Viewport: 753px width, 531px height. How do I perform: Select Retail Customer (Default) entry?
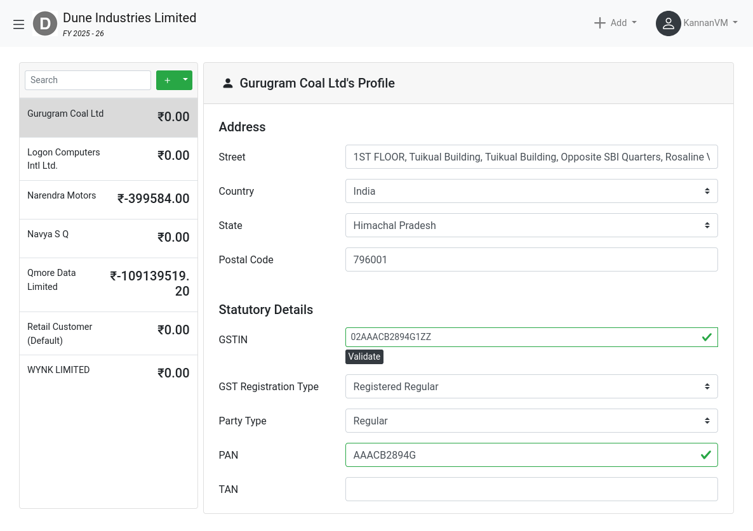[109, 333]
